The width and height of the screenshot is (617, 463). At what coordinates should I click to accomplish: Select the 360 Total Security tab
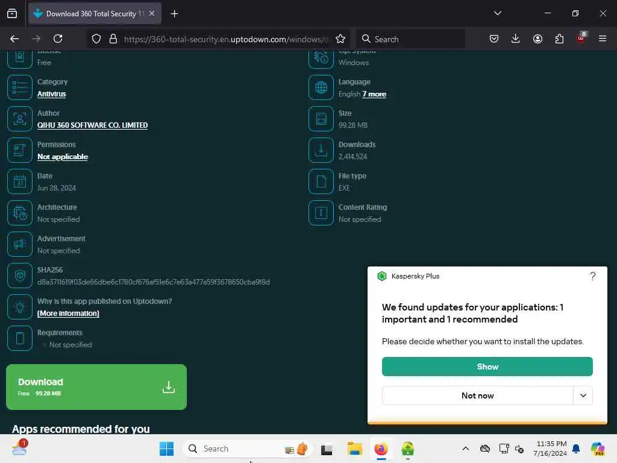click(95, 14)
